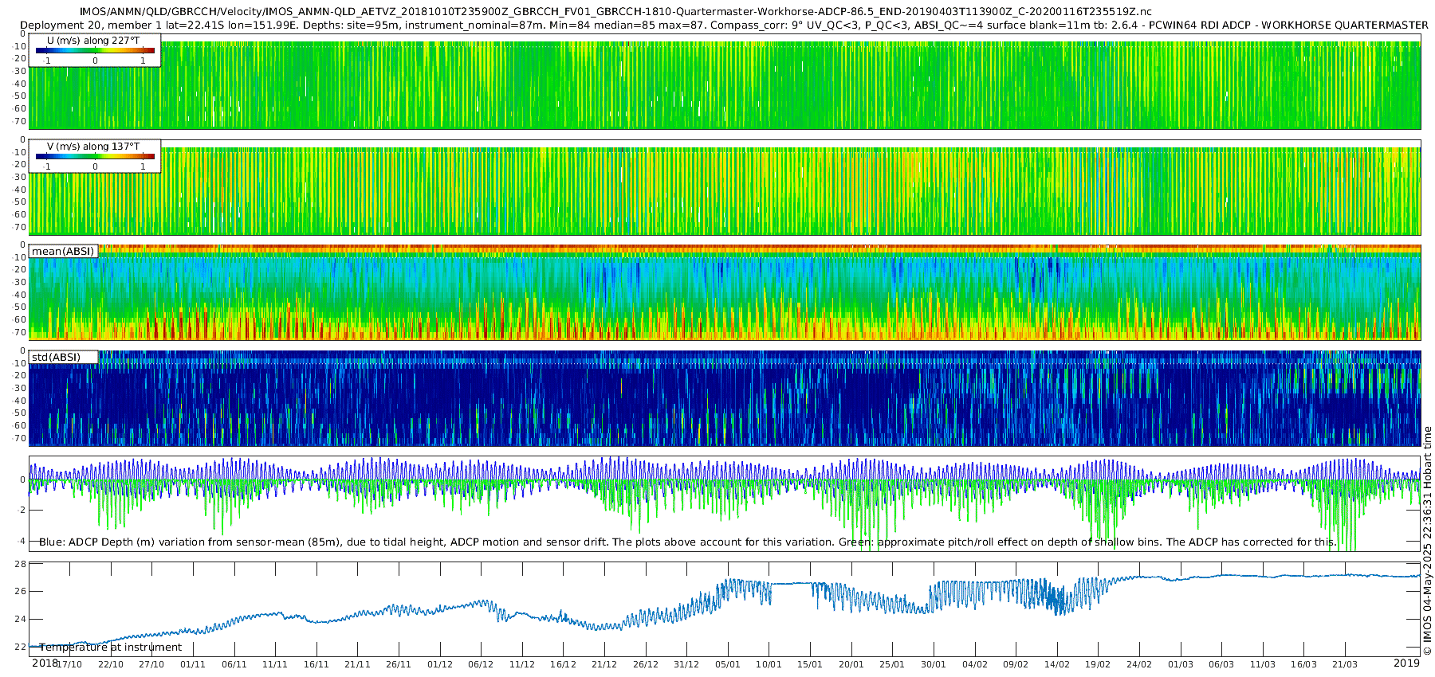Click the '25/01' date tick label

click(x=892, y=664)
